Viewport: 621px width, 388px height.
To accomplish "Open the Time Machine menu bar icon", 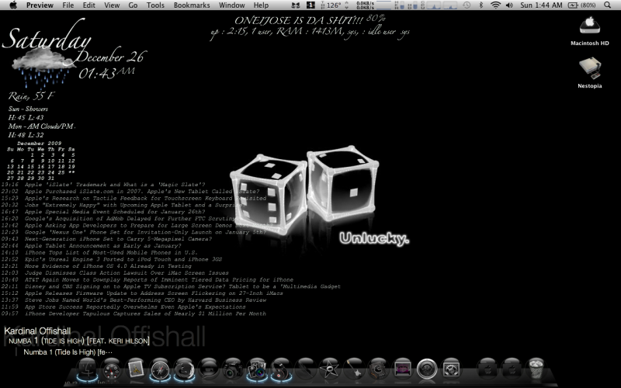I will [x=467, y=5].
